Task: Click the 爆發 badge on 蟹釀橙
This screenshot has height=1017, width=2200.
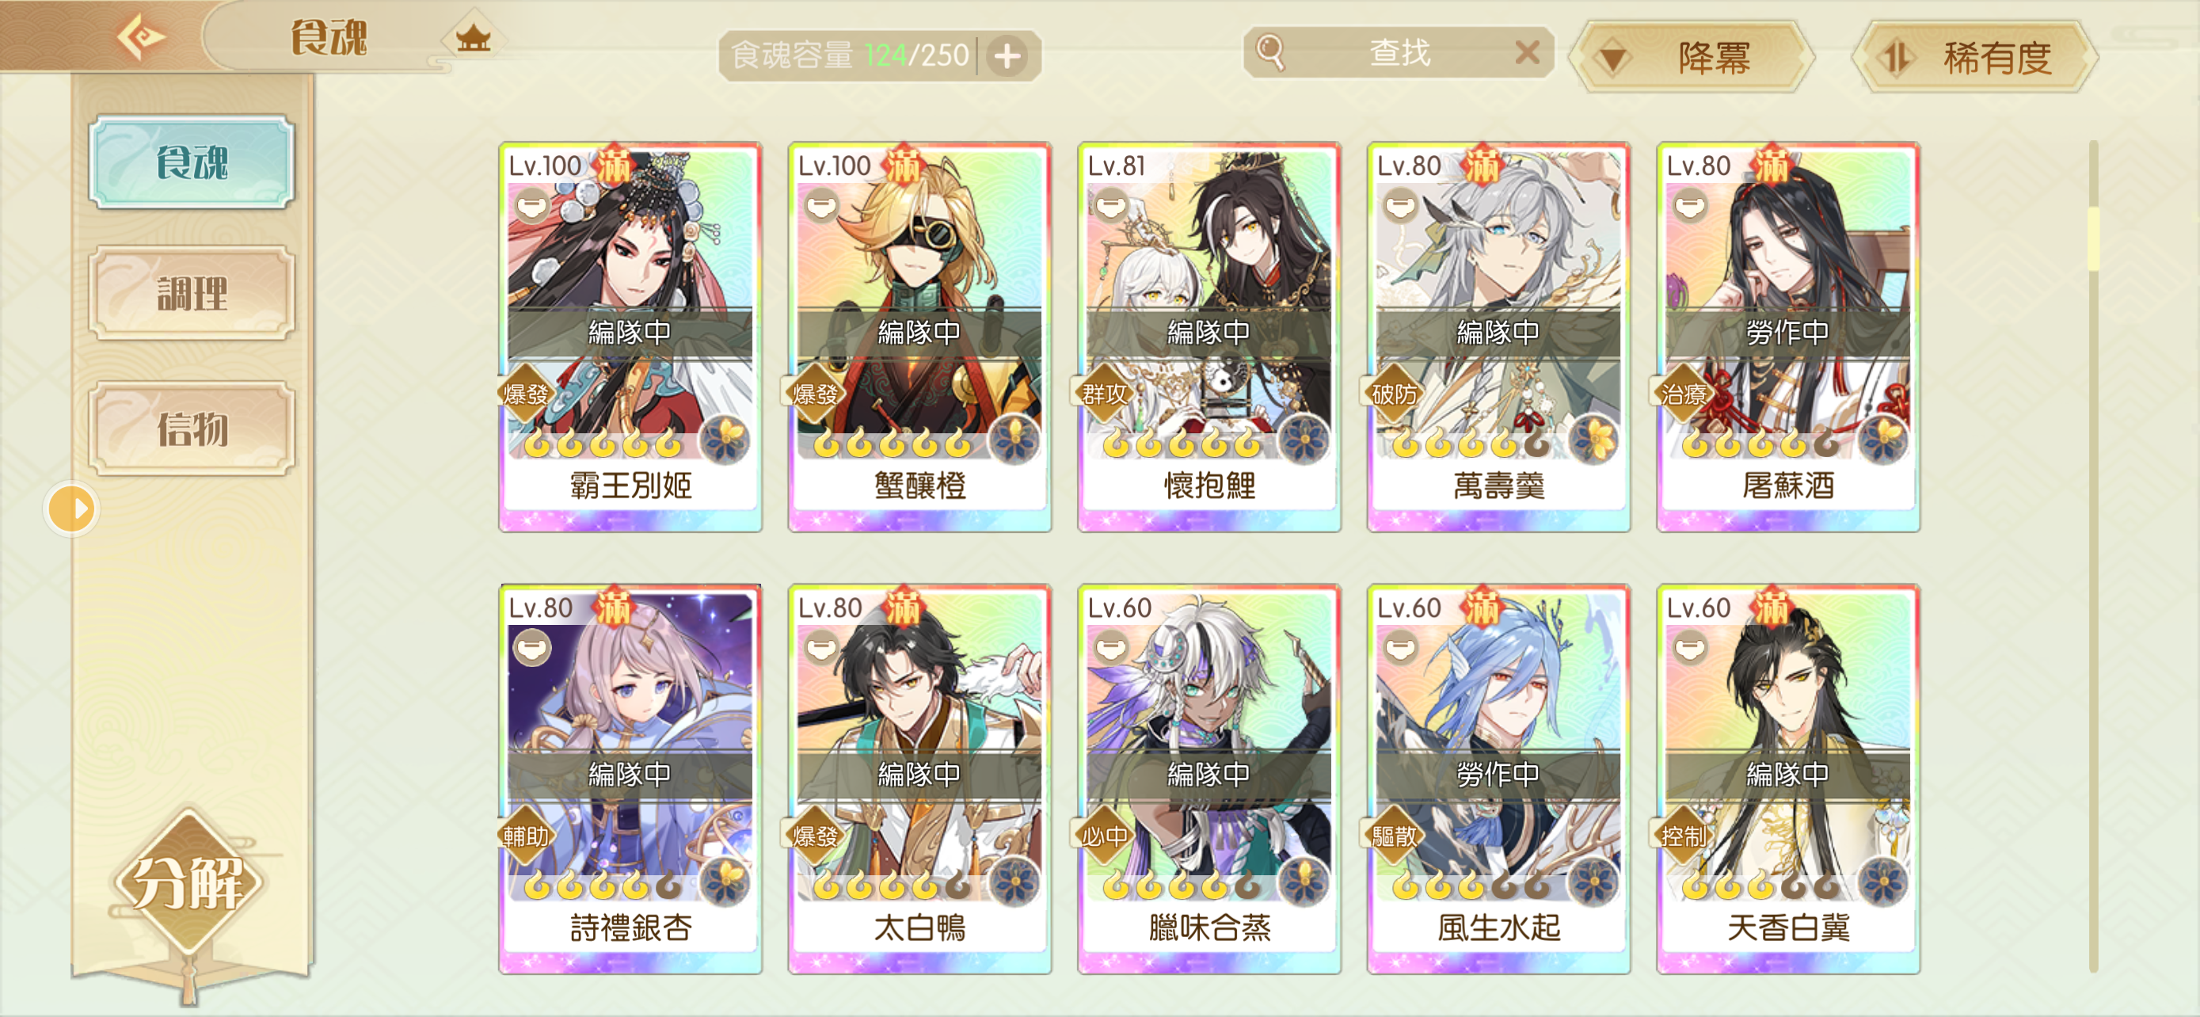Action: pyautogui.click(x=815, y=394)
